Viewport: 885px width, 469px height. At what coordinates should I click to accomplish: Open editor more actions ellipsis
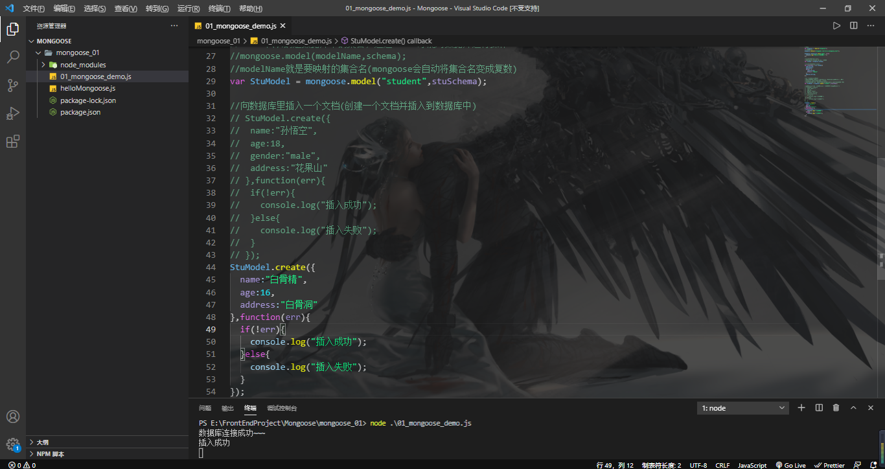click(870, 26)
